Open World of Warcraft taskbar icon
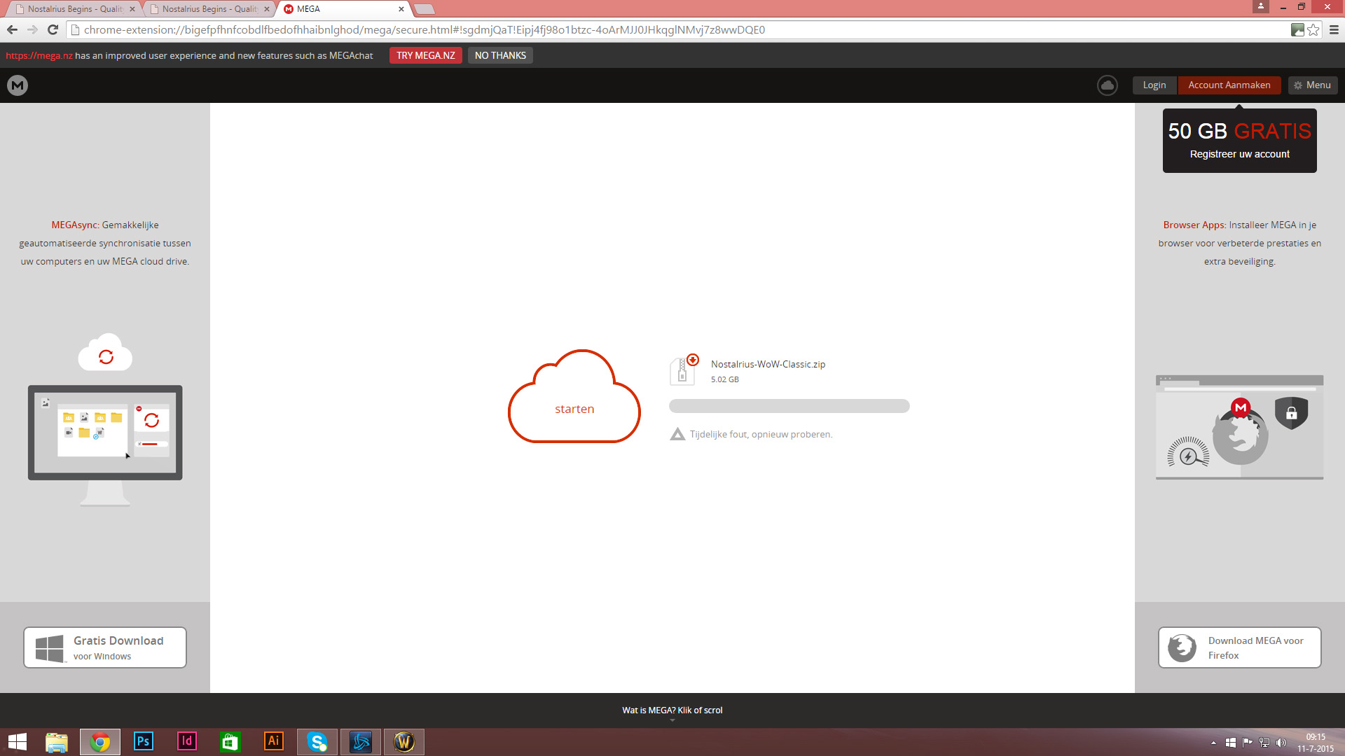The width and height of the screenshot is (1345, 756). pyautogui.click(x=404, y=742)
